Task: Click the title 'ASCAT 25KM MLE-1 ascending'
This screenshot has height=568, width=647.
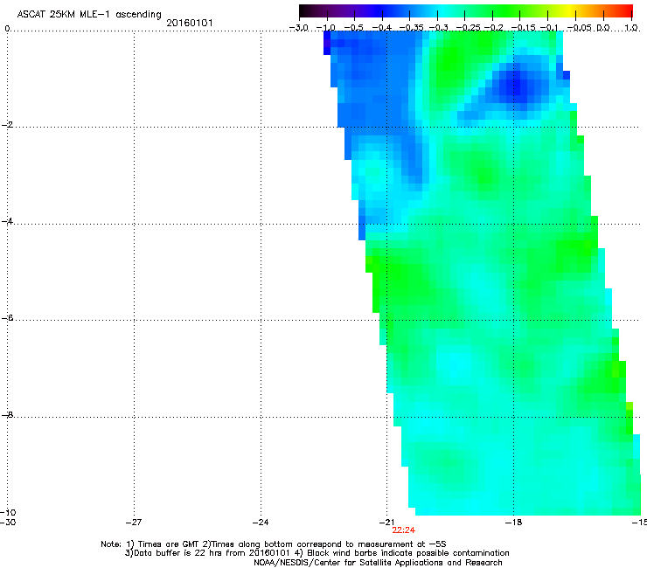Action: pos(89,14)
